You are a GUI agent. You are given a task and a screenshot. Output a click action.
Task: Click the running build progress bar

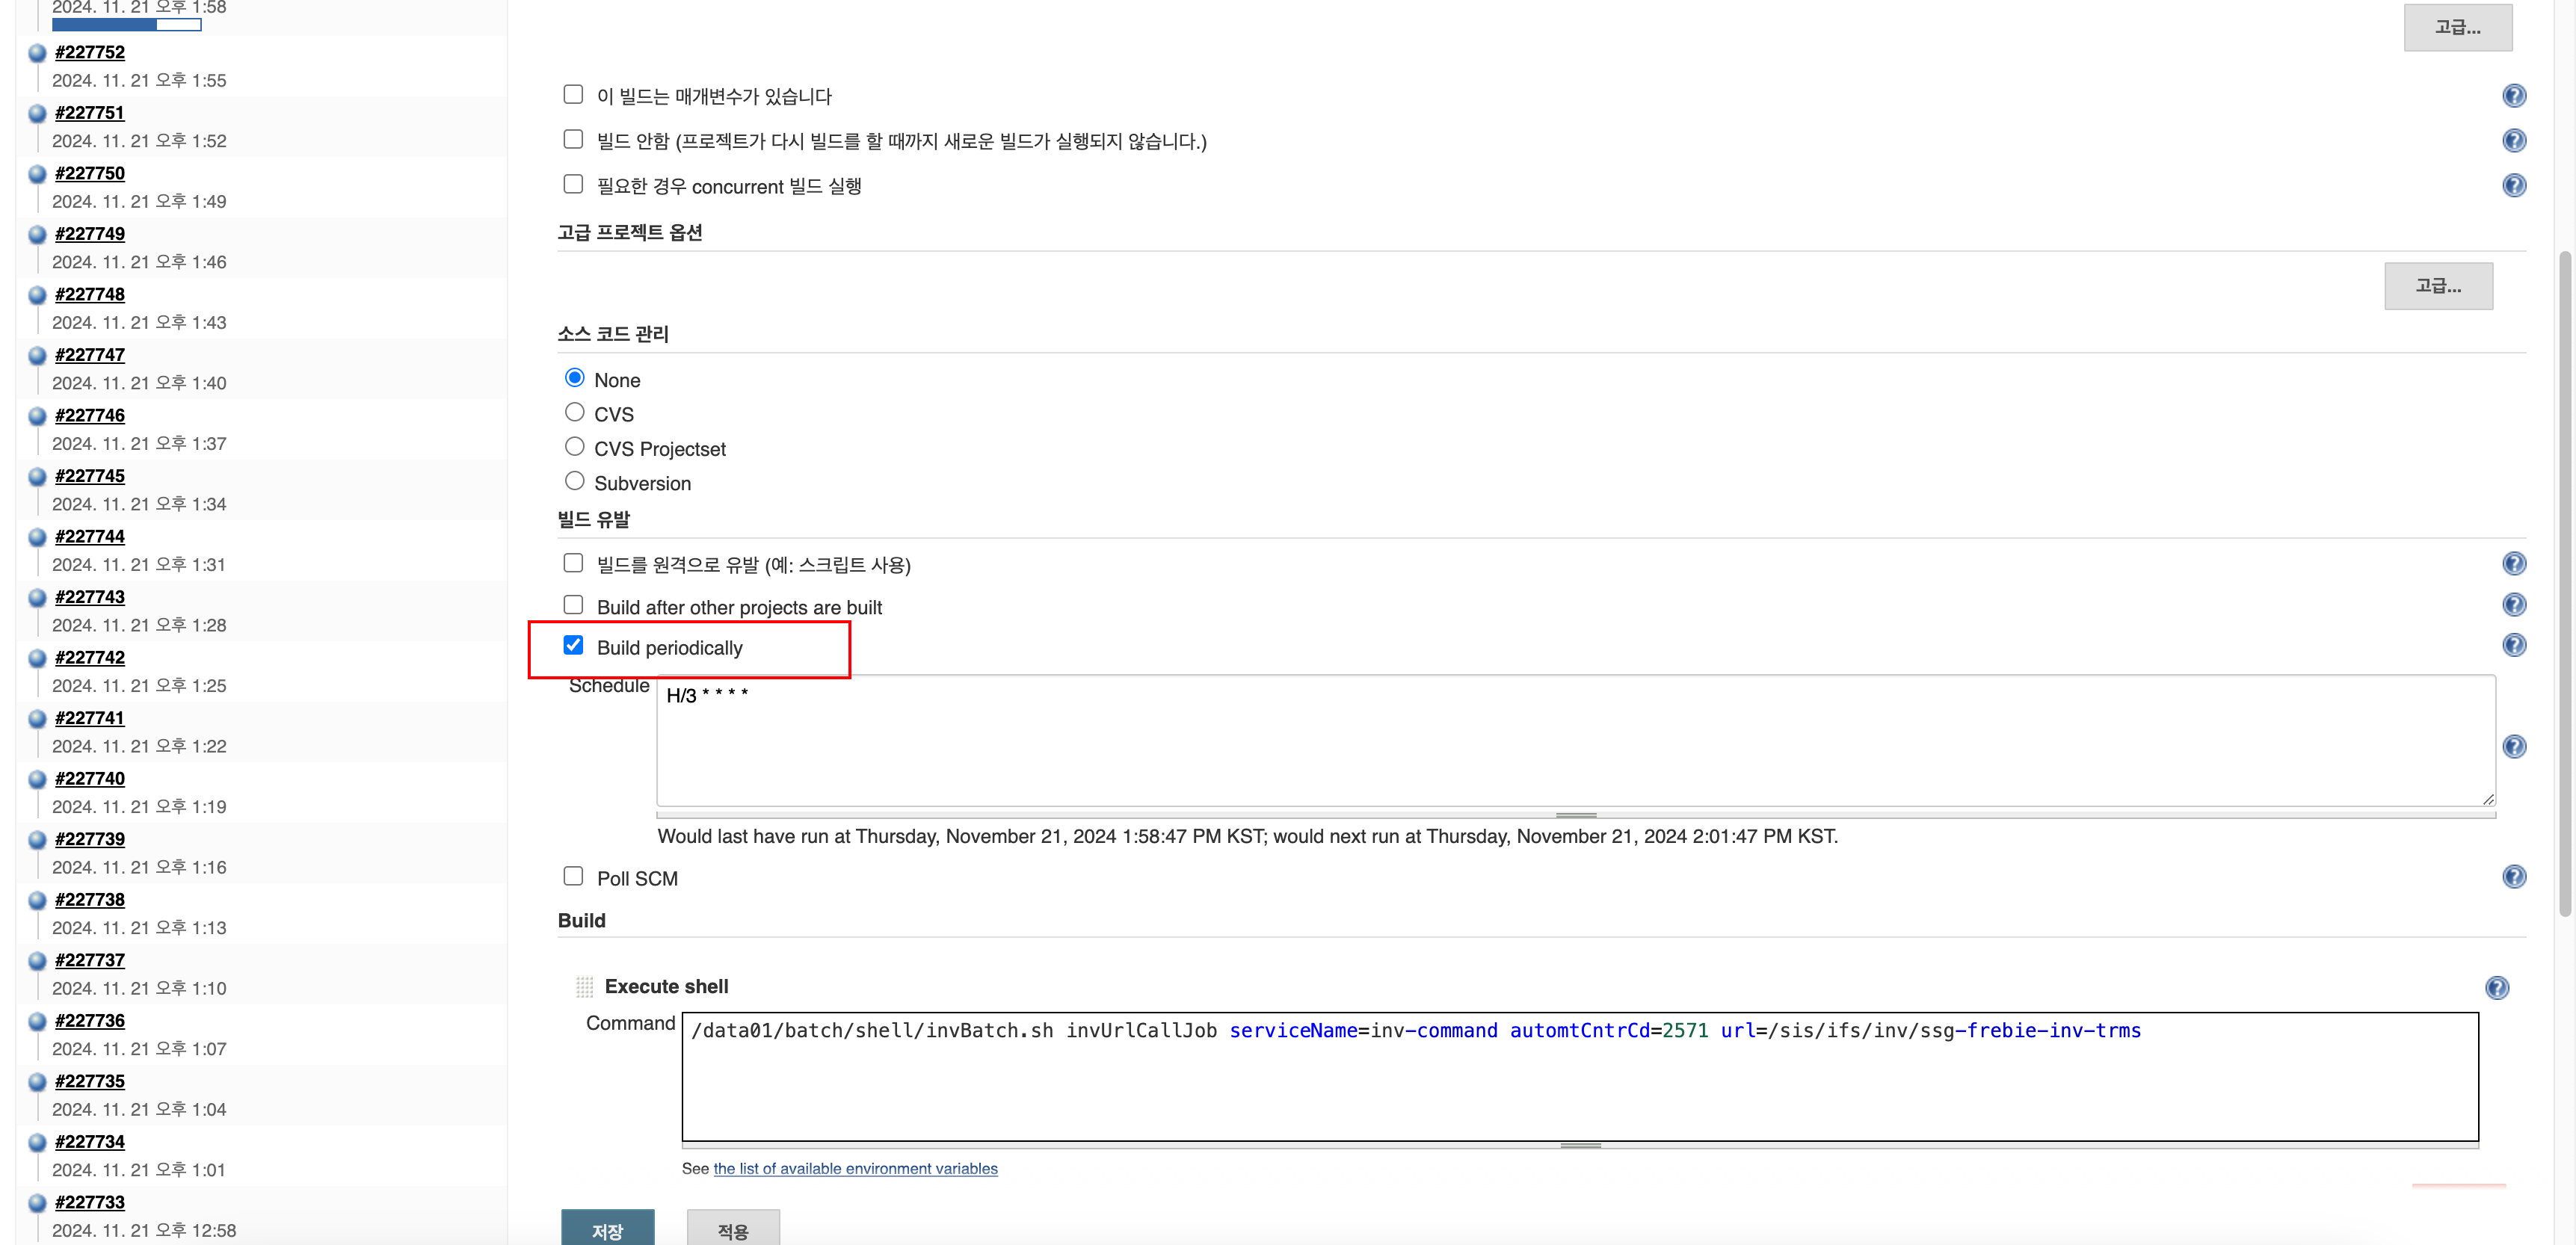coord(126,25)
